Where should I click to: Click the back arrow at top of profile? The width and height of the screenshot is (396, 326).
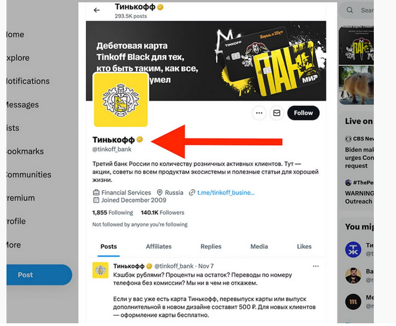click(x=97, y=10)
